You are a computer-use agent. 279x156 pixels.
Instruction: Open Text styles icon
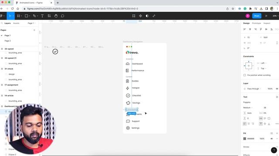[x=277, y=97]
